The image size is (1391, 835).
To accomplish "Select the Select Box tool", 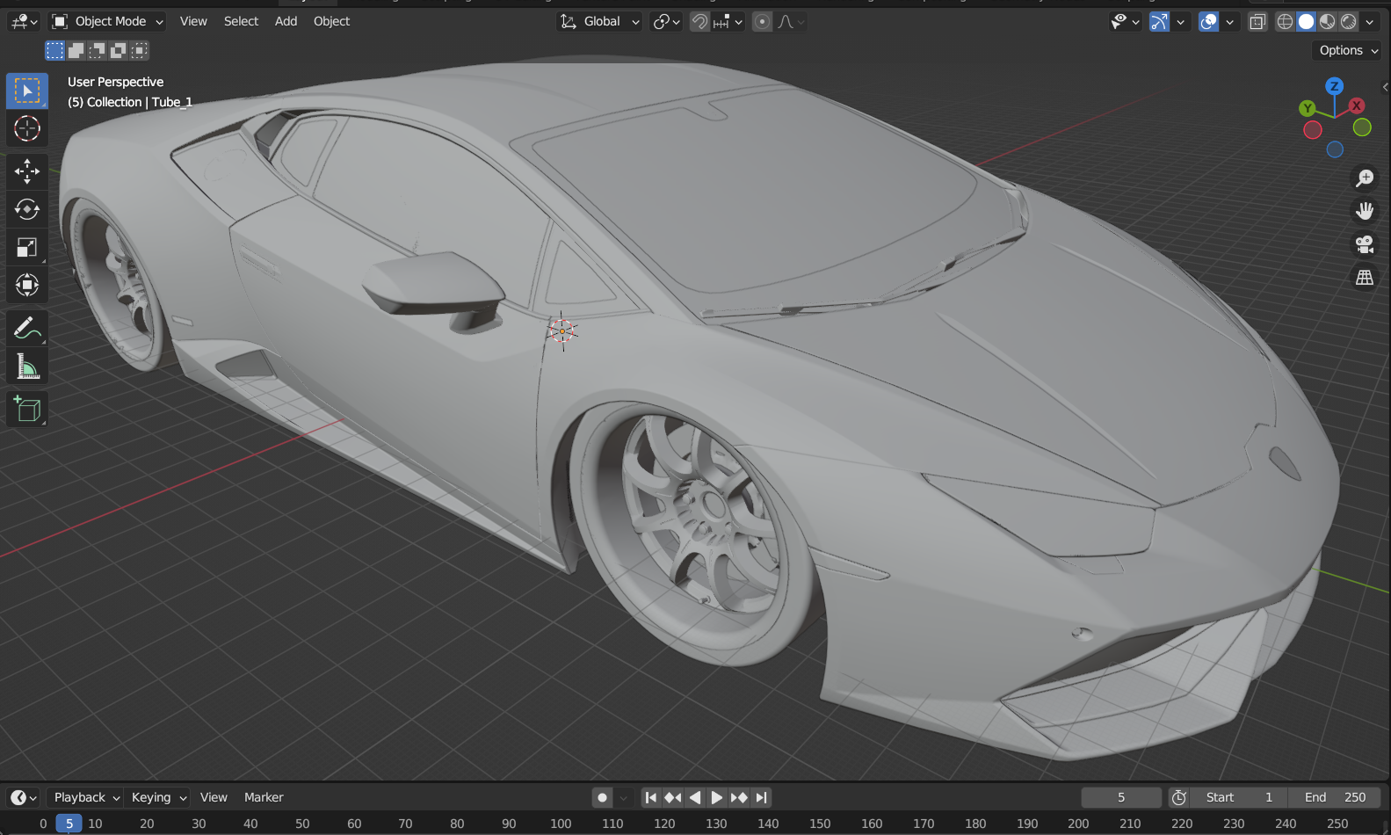I will click(x=27, y=91).
